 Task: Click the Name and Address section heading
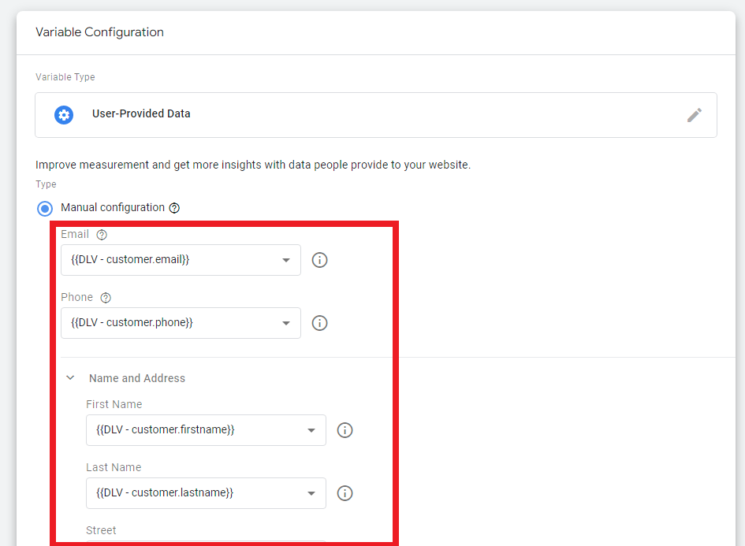pos(137,378)
